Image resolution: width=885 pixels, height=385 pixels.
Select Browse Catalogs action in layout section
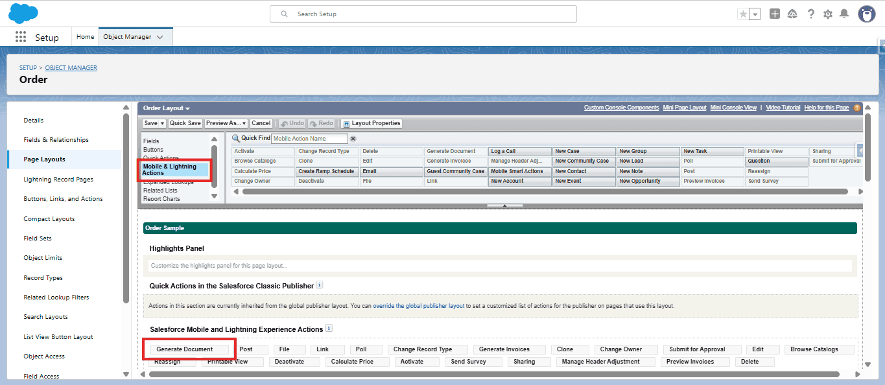coord(819,349)
